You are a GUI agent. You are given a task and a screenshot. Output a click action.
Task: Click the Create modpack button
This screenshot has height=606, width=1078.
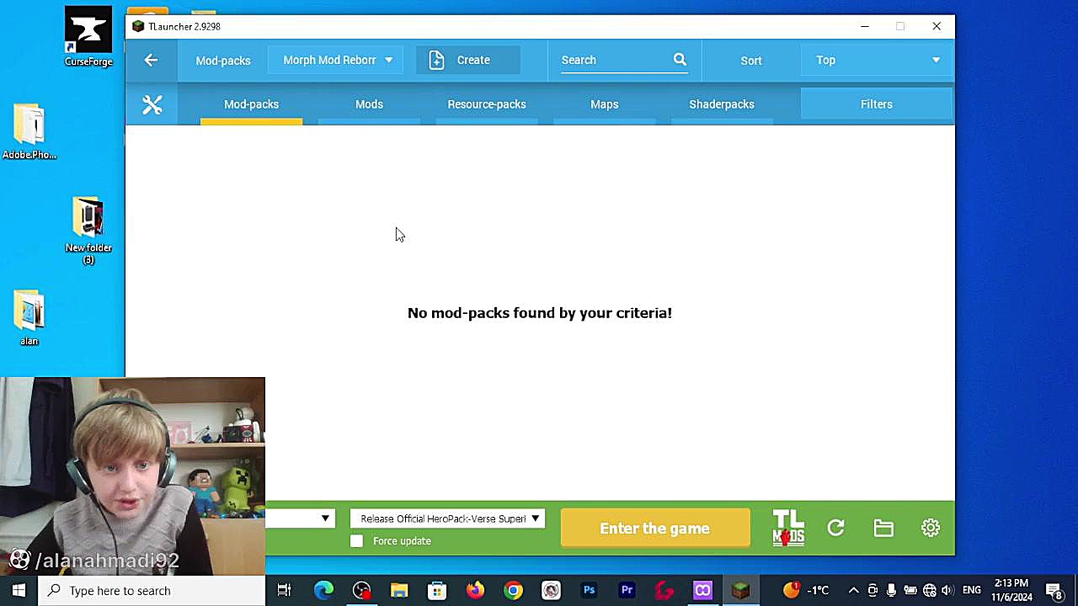[x=468, y=60]
